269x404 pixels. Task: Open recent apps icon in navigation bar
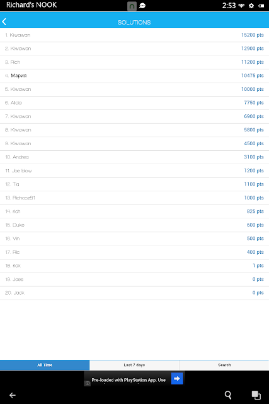tap(256, 395)
